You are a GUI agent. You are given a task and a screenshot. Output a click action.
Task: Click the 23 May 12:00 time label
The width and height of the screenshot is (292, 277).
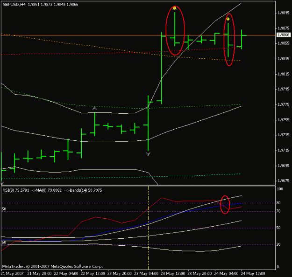(173, 274)
